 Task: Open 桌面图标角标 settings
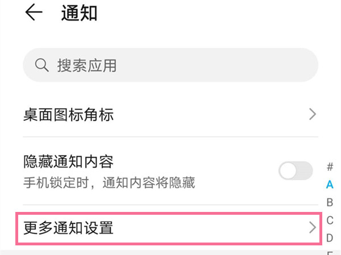[x=68, y=115]
